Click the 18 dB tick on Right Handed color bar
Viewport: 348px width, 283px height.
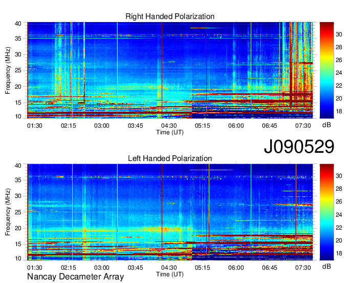pos(339,111)
